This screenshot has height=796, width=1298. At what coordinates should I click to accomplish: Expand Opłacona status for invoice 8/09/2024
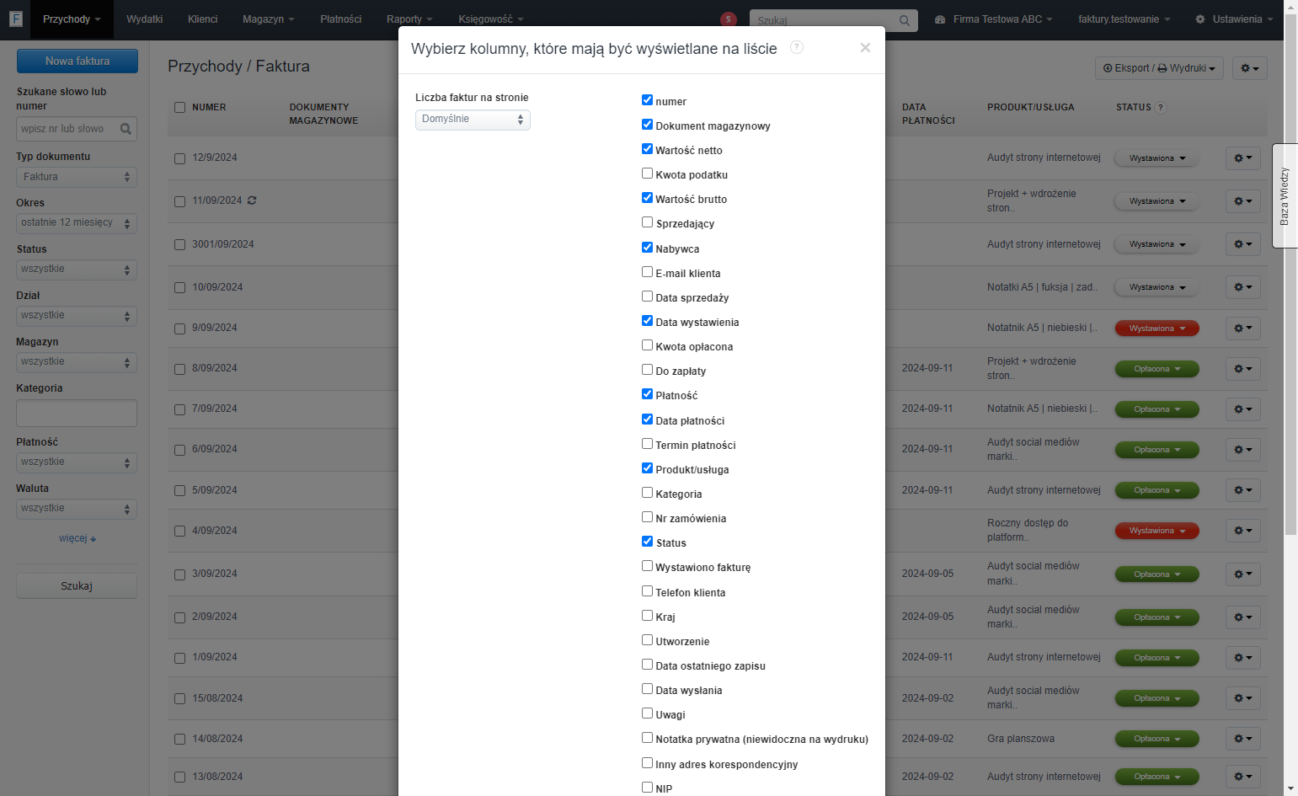pos(1156,369)
